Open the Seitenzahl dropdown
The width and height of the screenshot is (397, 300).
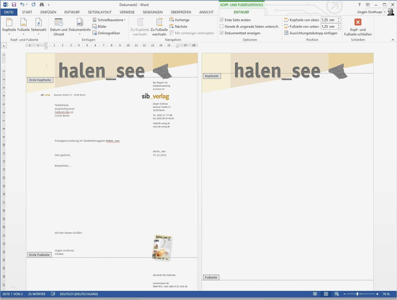39,27
